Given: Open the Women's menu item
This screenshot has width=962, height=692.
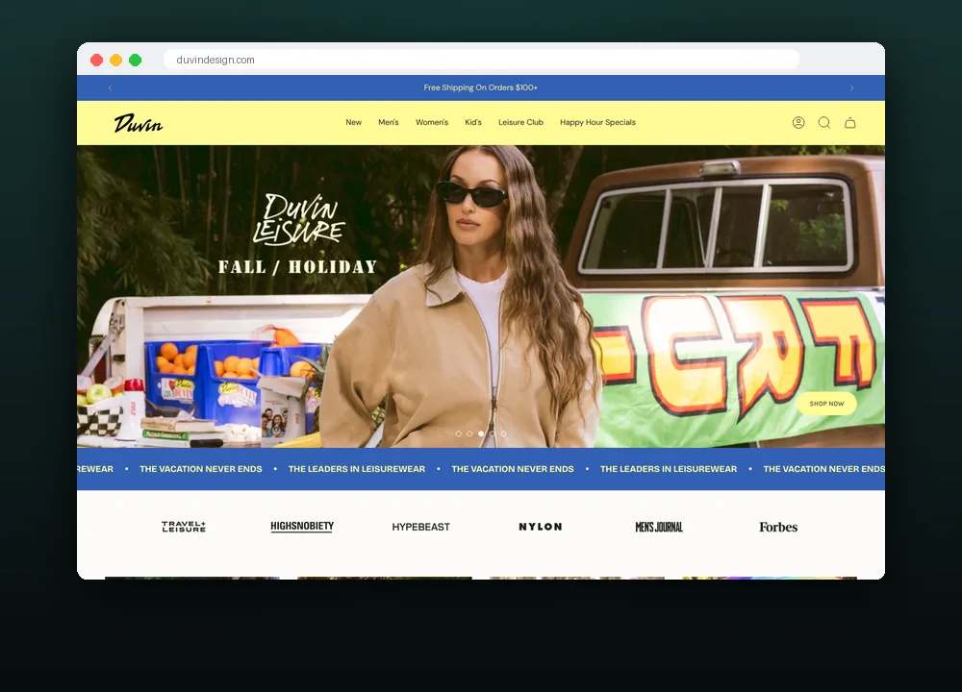Looking at the screenshot, I should click(432, 122).
